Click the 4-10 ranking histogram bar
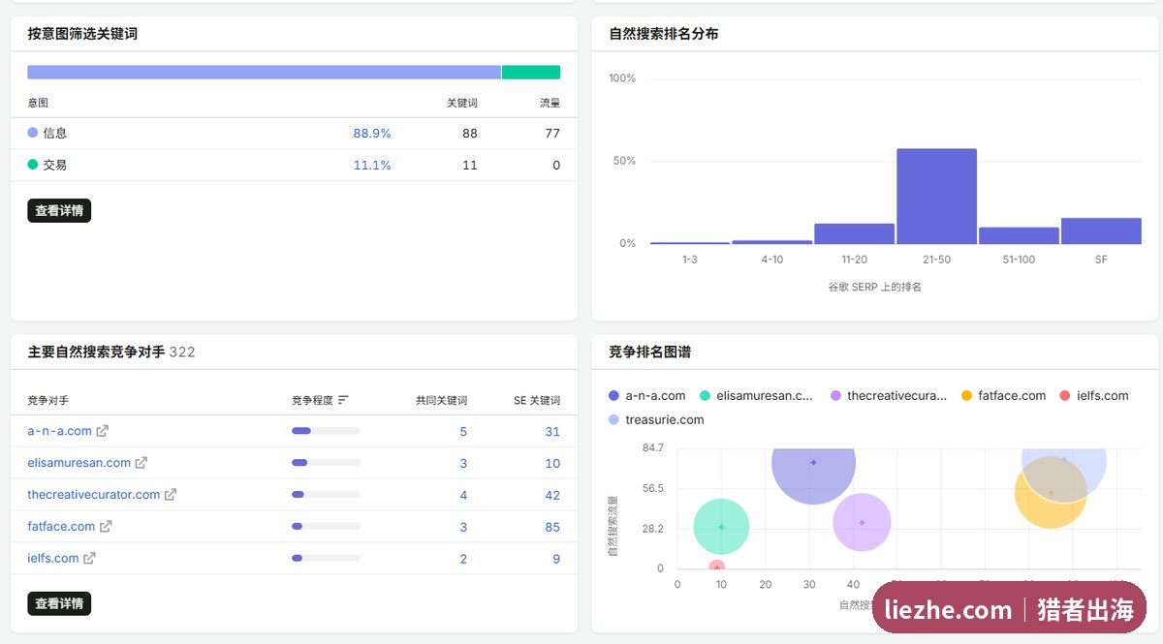 771,242
